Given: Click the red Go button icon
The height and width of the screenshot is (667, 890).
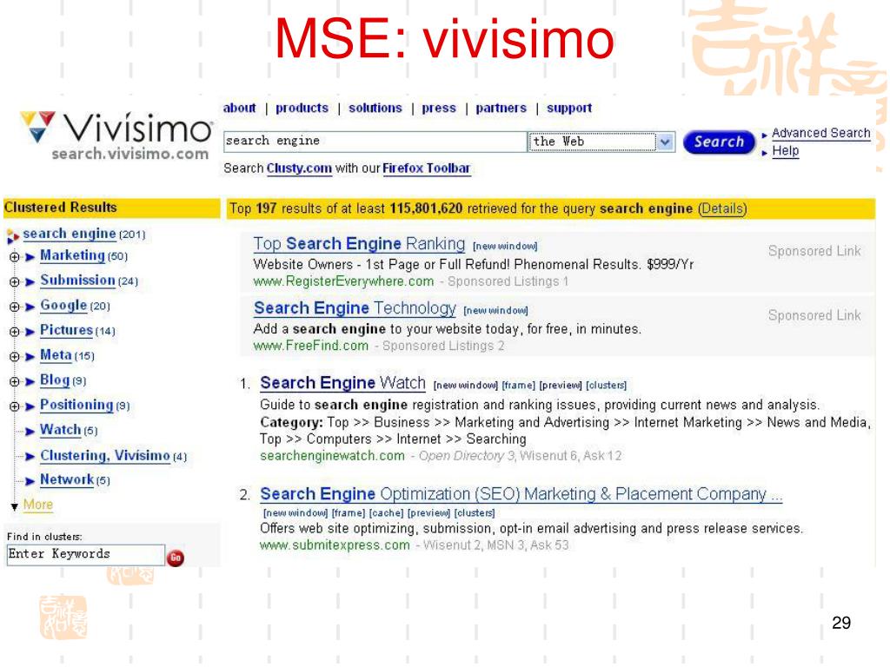Looking at the screenshot, I should point(176,558).
